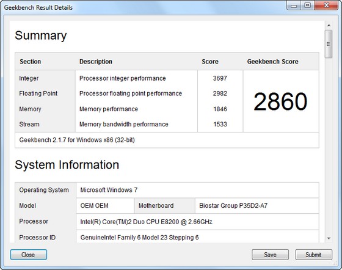
Task: Click the Floating Point section label
Action: 38,93
